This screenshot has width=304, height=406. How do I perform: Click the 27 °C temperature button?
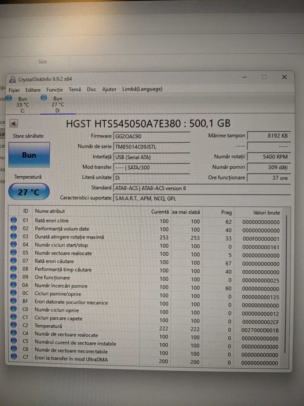[x=29, y=192]
